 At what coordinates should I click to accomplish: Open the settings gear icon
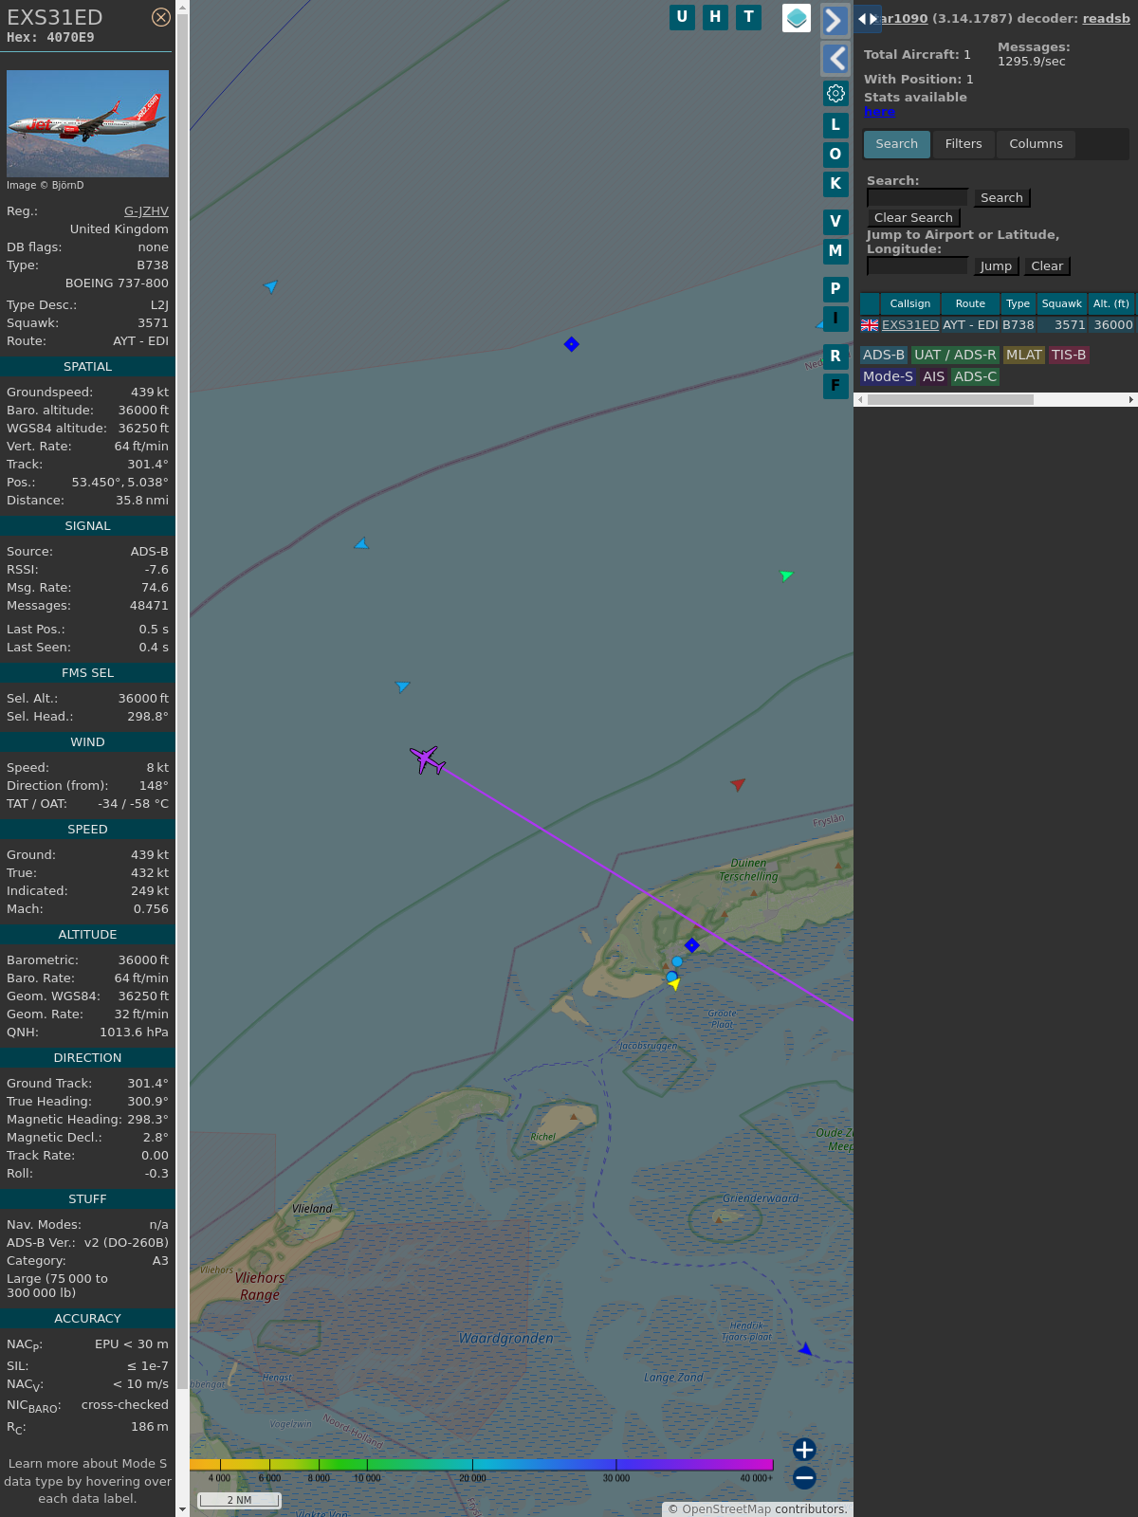tap(835, 93)
